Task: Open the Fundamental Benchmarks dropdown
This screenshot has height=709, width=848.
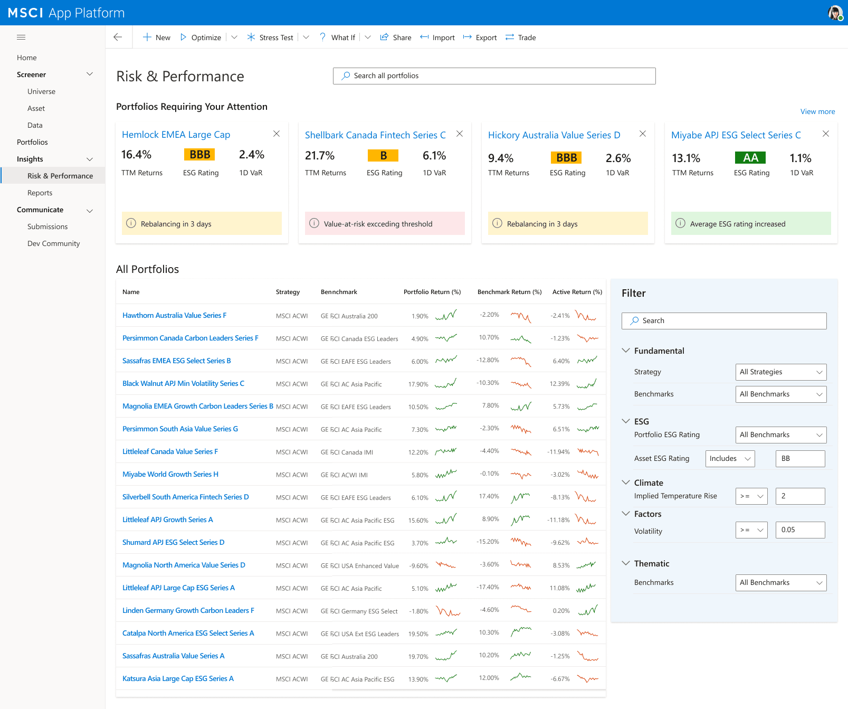Action: [x=781, y=394]
